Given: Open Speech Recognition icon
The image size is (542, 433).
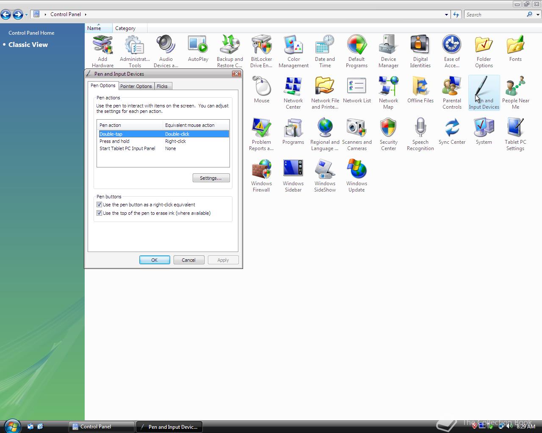Looking at the screenshot, I should pyautogui.click(x=420, y=134).
